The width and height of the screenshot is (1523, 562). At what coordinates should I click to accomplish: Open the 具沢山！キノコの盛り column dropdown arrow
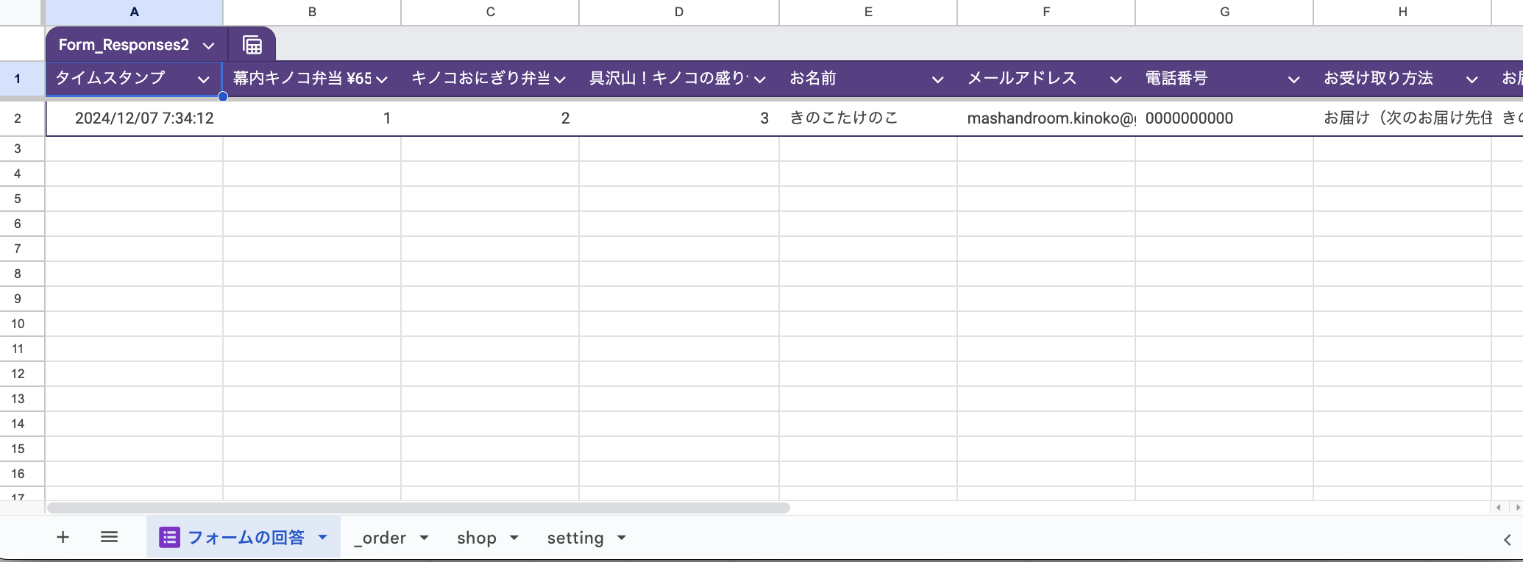tap(760, 79)
